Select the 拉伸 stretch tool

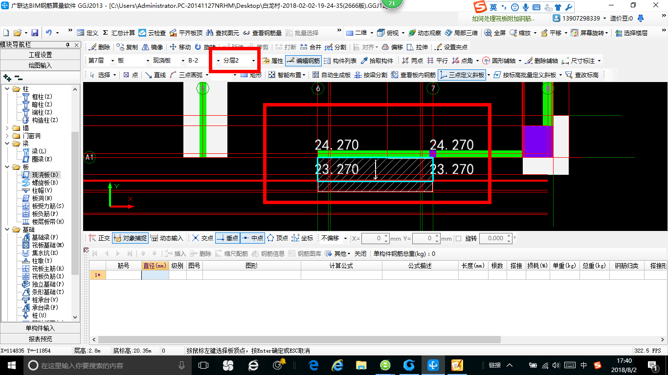[x=417, y=47]
